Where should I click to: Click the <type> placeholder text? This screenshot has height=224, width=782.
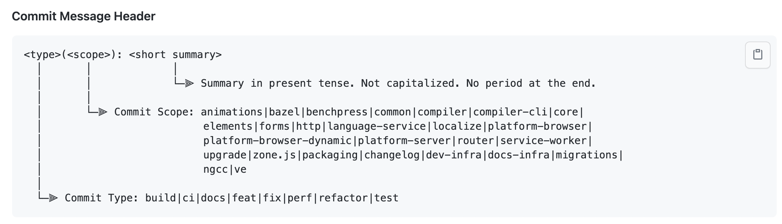point(42,55)
